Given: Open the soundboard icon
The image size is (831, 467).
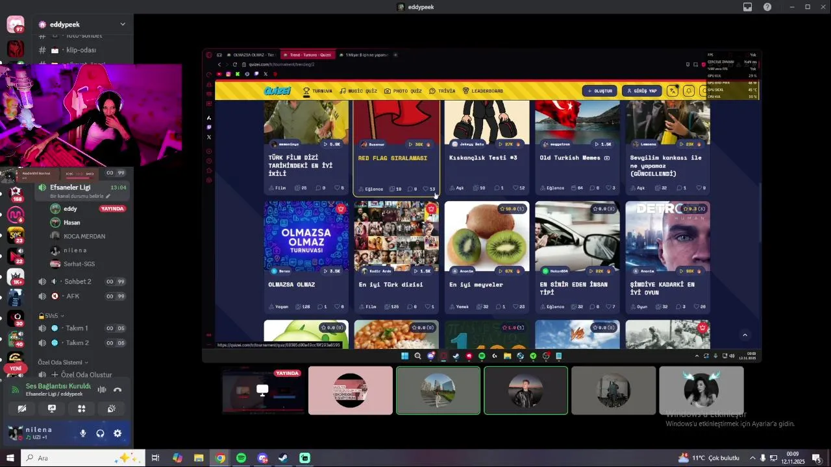Looking at the screenshot, I should click(x=111, y=409).
